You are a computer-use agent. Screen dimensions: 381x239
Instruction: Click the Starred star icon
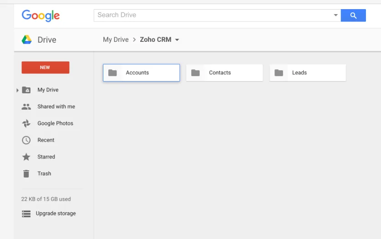tap(26, 157)
